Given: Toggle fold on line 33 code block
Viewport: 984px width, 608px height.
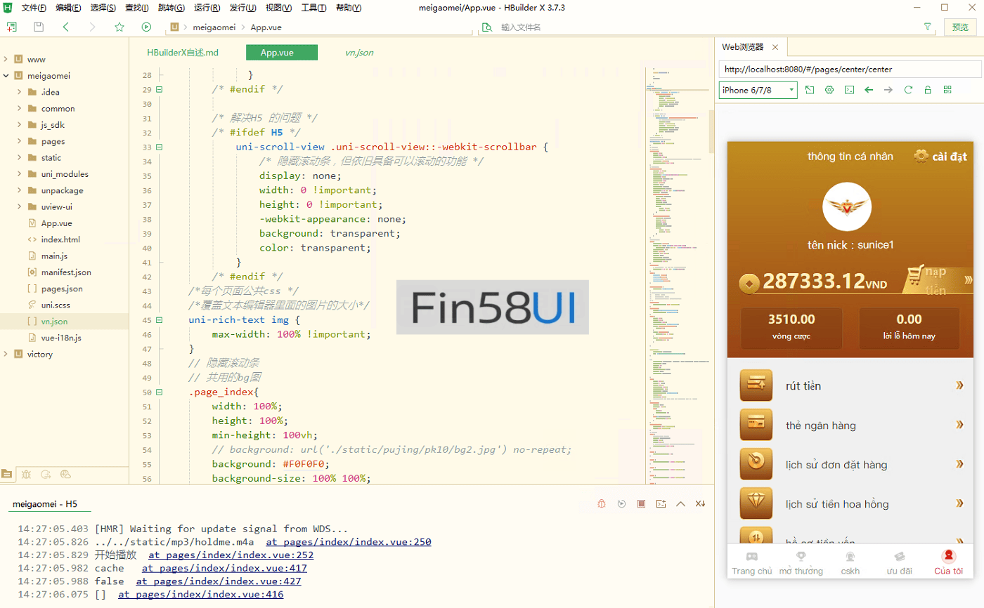Looking at the screenshot, I should [x=159, y=147].
